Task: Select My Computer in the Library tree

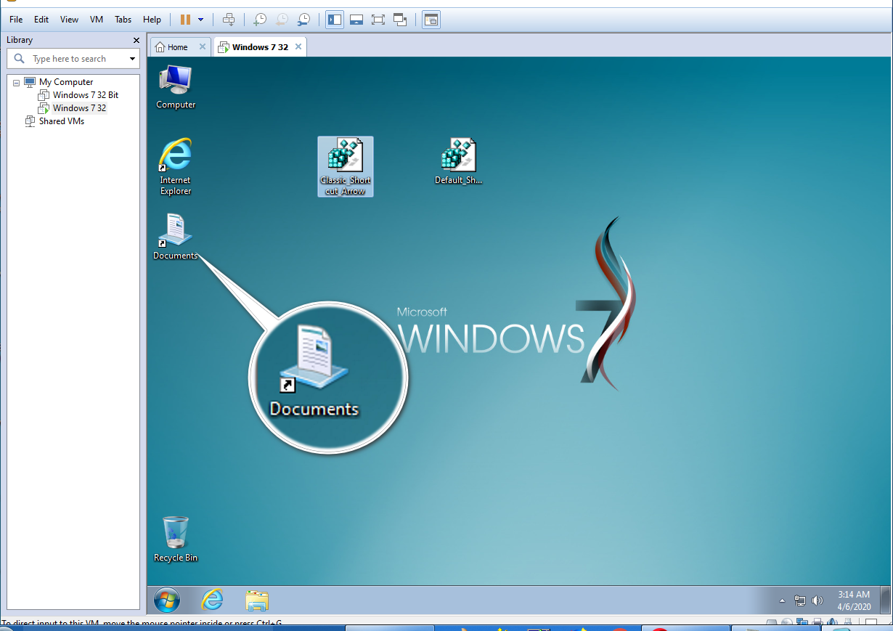Action: pos(66,82)
